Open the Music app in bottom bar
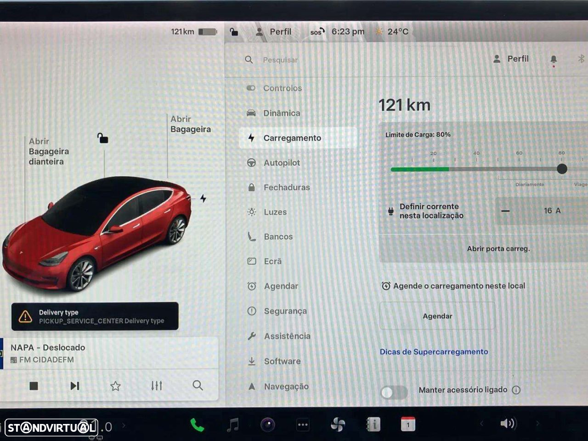The width and height of the screenshot is (588, 441). (233, 425)
